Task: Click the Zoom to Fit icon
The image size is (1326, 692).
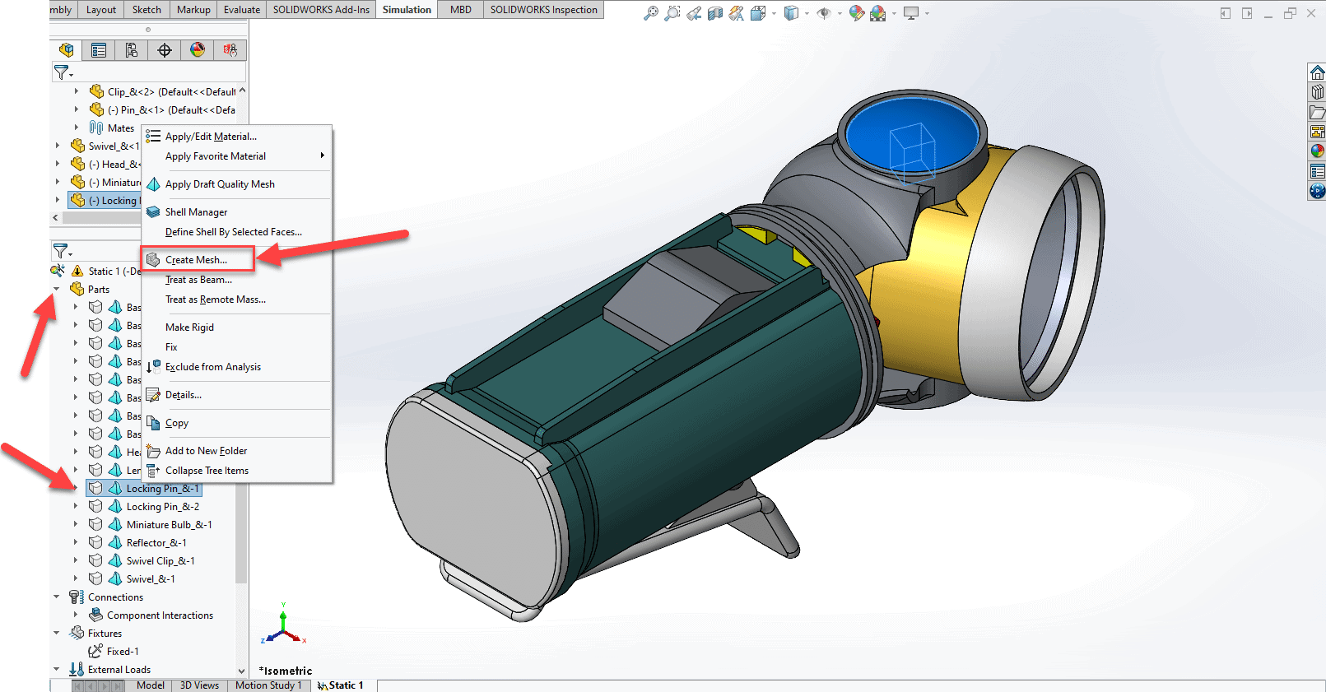Action: 651,13
